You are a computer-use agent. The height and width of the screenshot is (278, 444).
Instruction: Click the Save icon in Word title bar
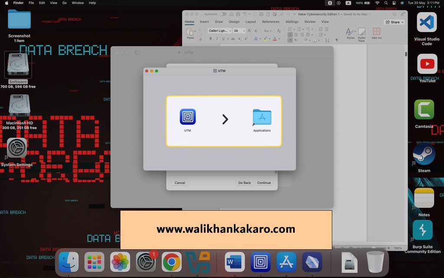pos(238,14)
